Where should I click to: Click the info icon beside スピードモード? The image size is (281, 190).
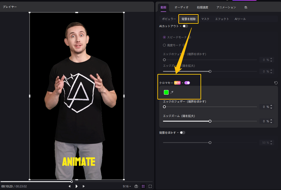pos(190,37)
